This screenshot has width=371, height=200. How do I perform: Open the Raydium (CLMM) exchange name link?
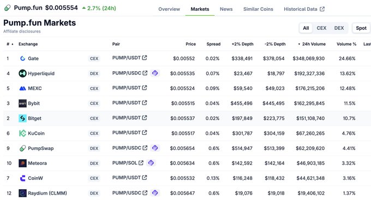(x=47, y=193)
